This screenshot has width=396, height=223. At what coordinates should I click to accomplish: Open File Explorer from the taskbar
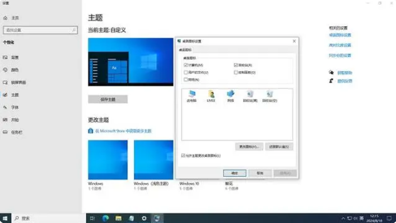[x=118, y=218]
